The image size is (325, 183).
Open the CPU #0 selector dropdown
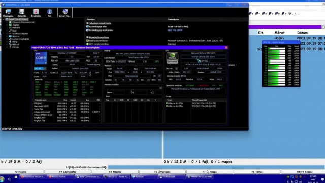tap(40, 69)
